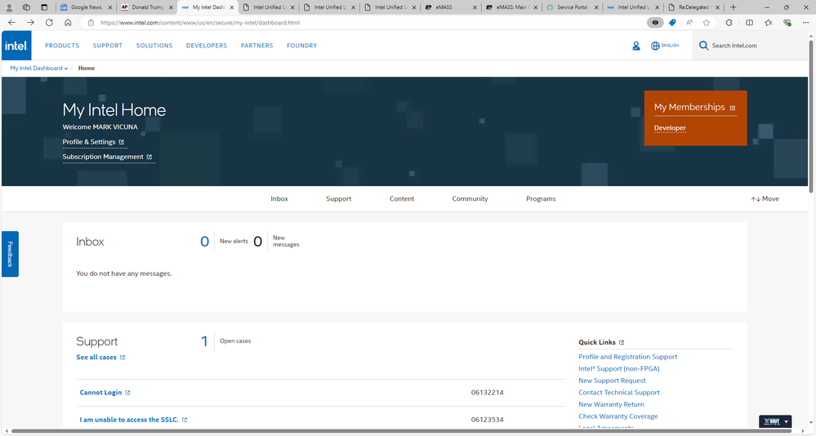Open the unable to access SSLC case
Viewport: 816px width, 436px height.
[133, 420]
